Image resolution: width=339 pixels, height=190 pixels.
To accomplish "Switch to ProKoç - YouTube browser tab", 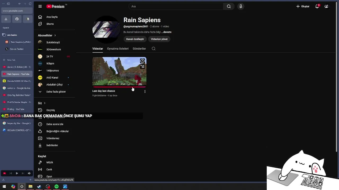I will click(17, 109).
